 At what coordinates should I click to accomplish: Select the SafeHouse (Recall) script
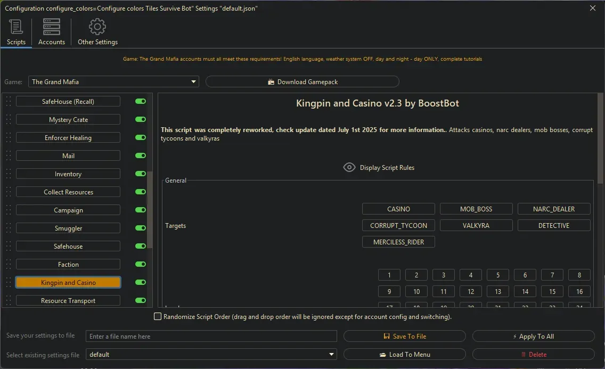68,101
